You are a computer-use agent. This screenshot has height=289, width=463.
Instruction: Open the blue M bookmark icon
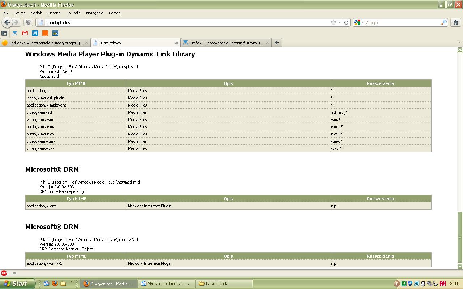click(35, 33)
